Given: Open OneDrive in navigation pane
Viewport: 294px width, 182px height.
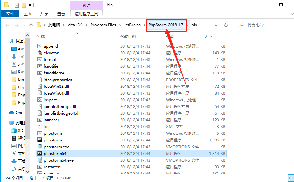Looking at the screenshot, I should pyautogui.click(x=17, y=113).
